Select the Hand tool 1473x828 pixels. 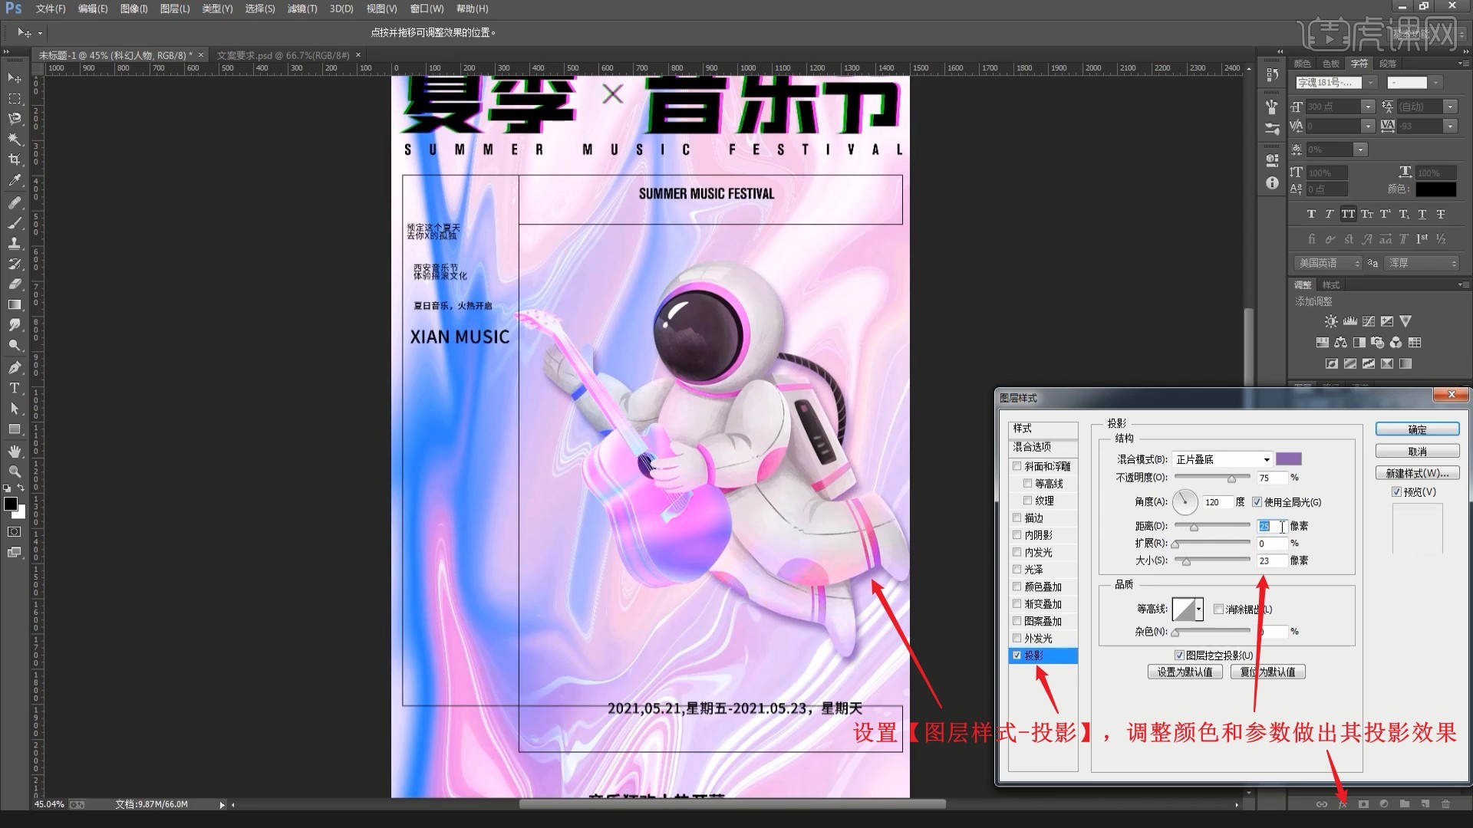15,451
